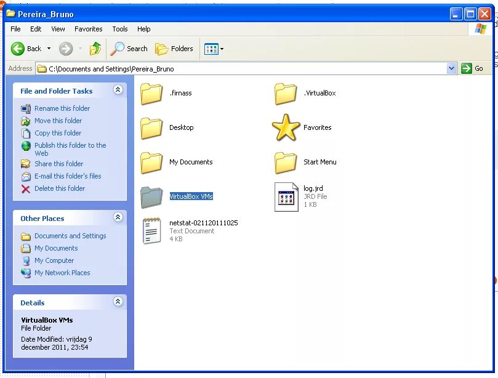Image resolution: width=498 pixels, height=378 pixels.
Task: Open the View menu
Action: coord(58,29)
